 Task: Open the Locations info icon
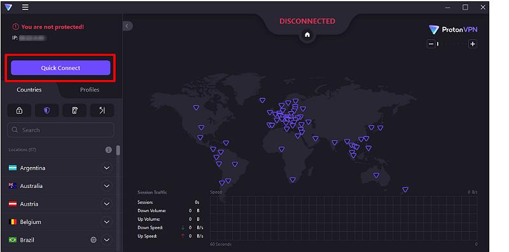(x=108, y=150)
